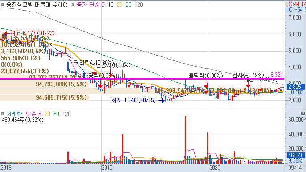The width and height of the screenshot is (306, 172).
Task: Click volume moving average period 60
Action: (57, 114)
